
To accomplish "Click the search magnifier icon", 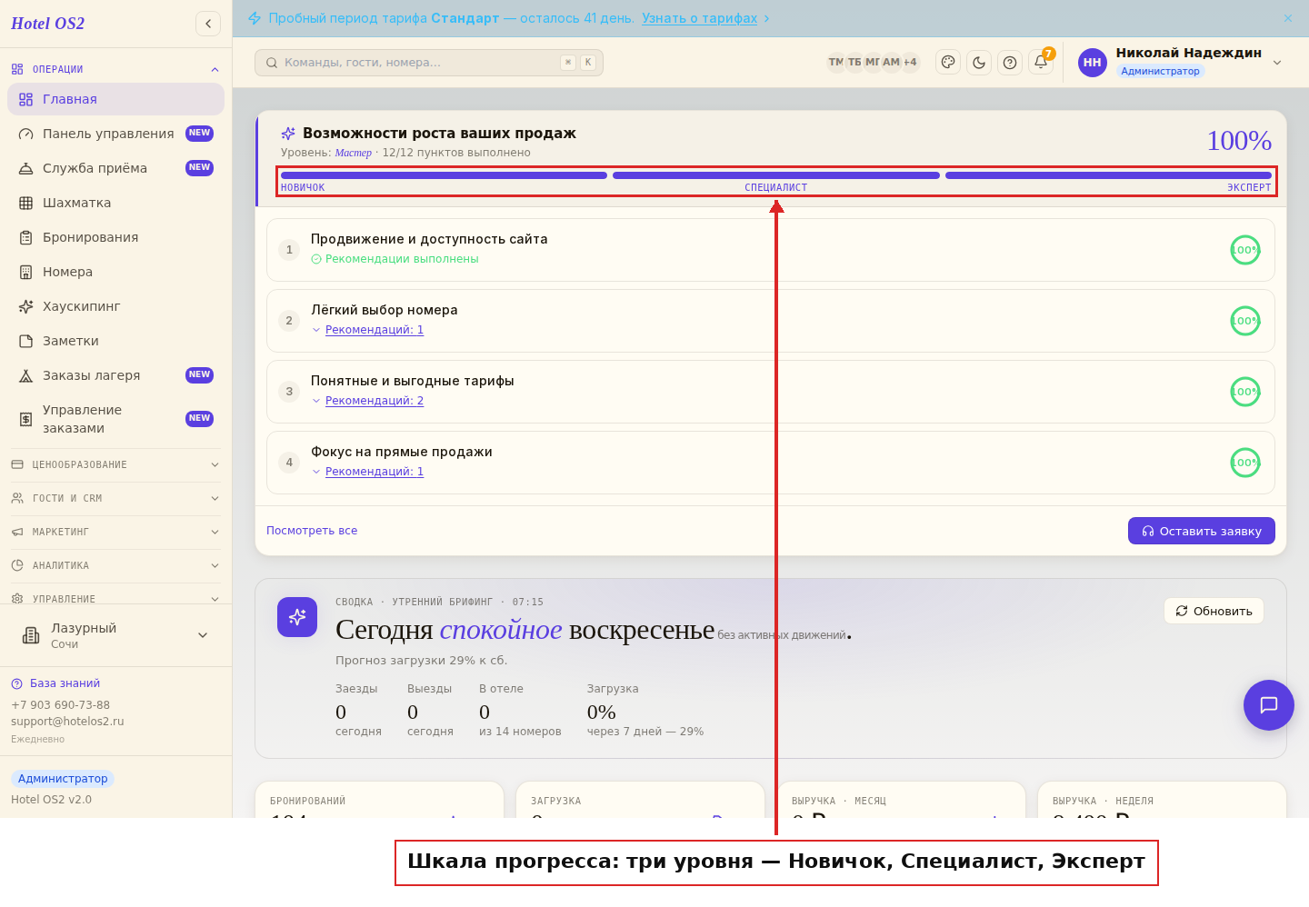I will coord(271,63).
